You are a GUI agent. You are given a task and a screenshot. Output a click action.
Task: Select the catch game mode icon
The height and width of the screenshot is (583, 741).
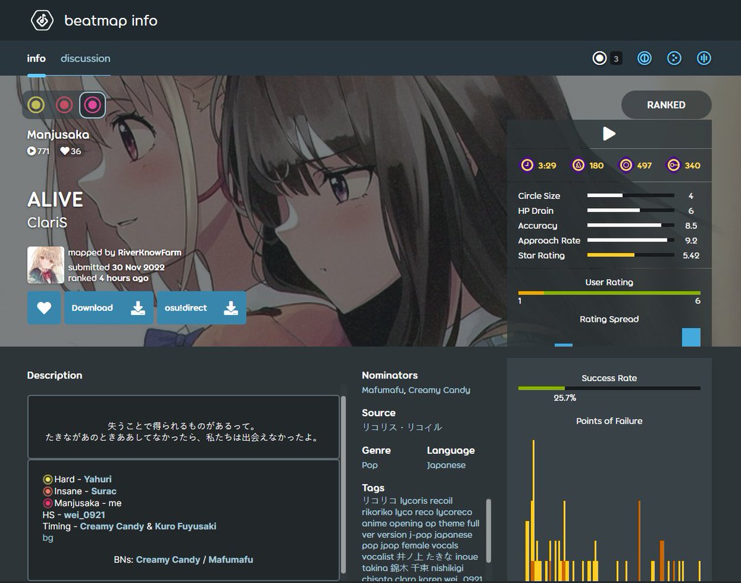(674, 58)
